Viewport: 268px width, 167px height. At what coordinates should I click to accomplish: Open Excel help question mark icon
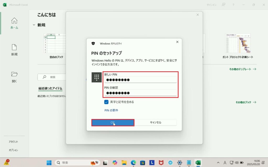click(x=233, y=5)
